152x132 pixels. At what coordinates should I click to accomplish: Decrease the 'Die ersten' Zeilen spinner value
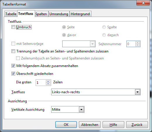48,84
